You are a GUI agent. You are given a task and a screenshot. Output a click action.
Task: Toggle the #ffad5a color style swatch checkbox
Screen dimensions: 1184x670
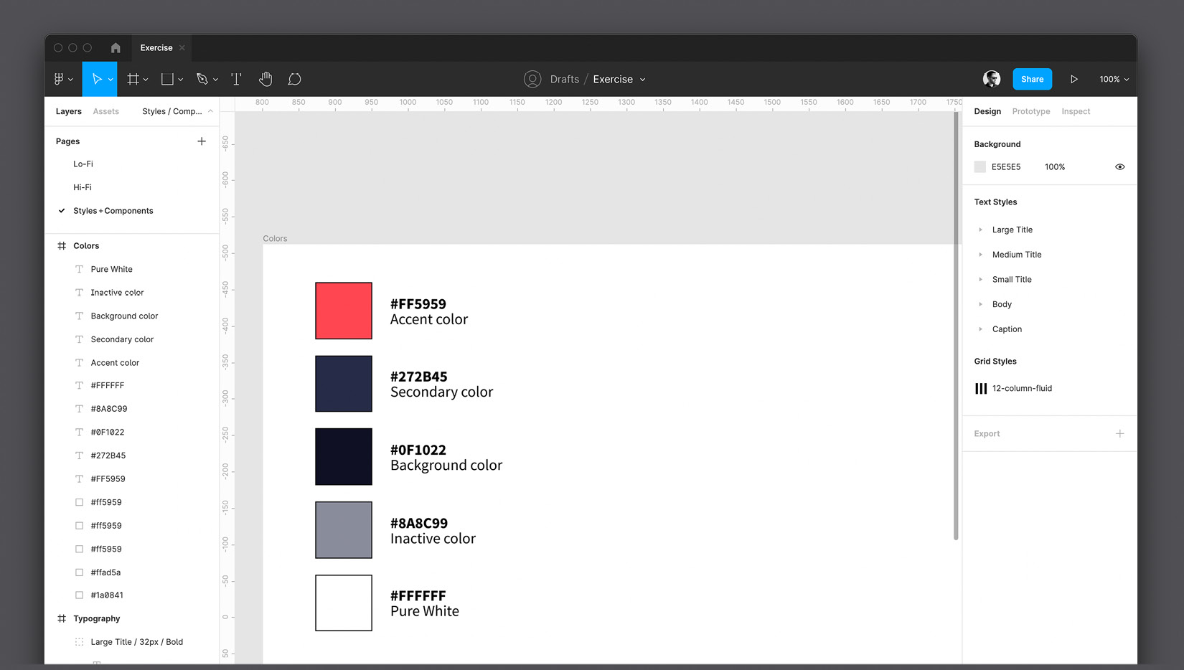point(79,572)
